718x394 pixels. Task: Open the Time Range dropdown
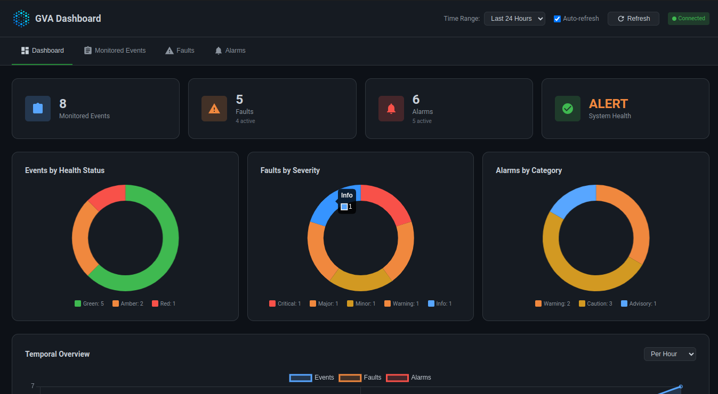point(514,19)
